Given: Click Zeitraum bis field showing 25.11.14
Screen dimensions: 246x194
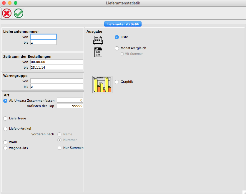Looking at the screenshot, I should [x=56, y=68].
